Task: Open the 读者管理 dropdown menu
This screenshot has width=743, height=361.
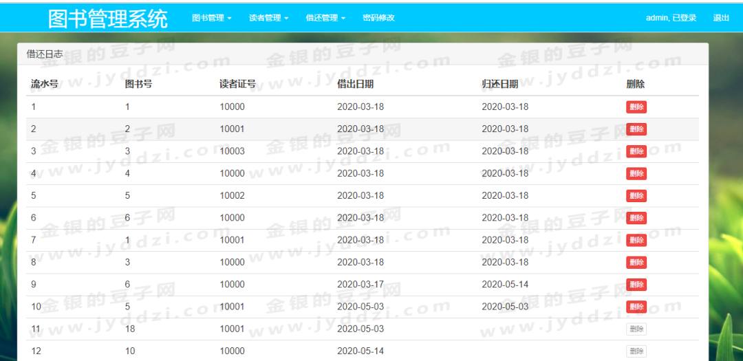Action: [x=269, y=18]
